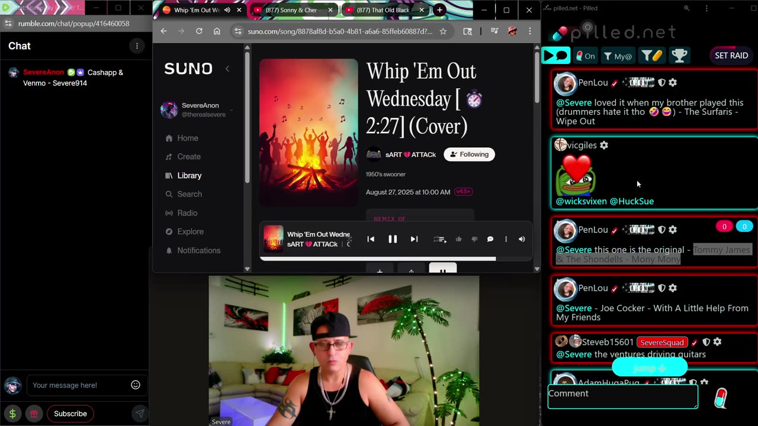The width and height of the screenshot is (758, 426).
Task: View site information for suno.com
Action: 237,31
